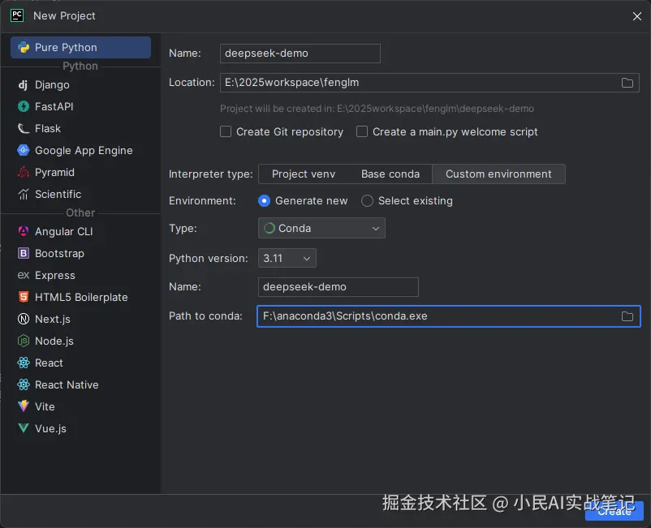Switch to Custom environment interpreter type
Image resolution: width=651 pixels, height=528 pixels.
(x=498, y=174)
